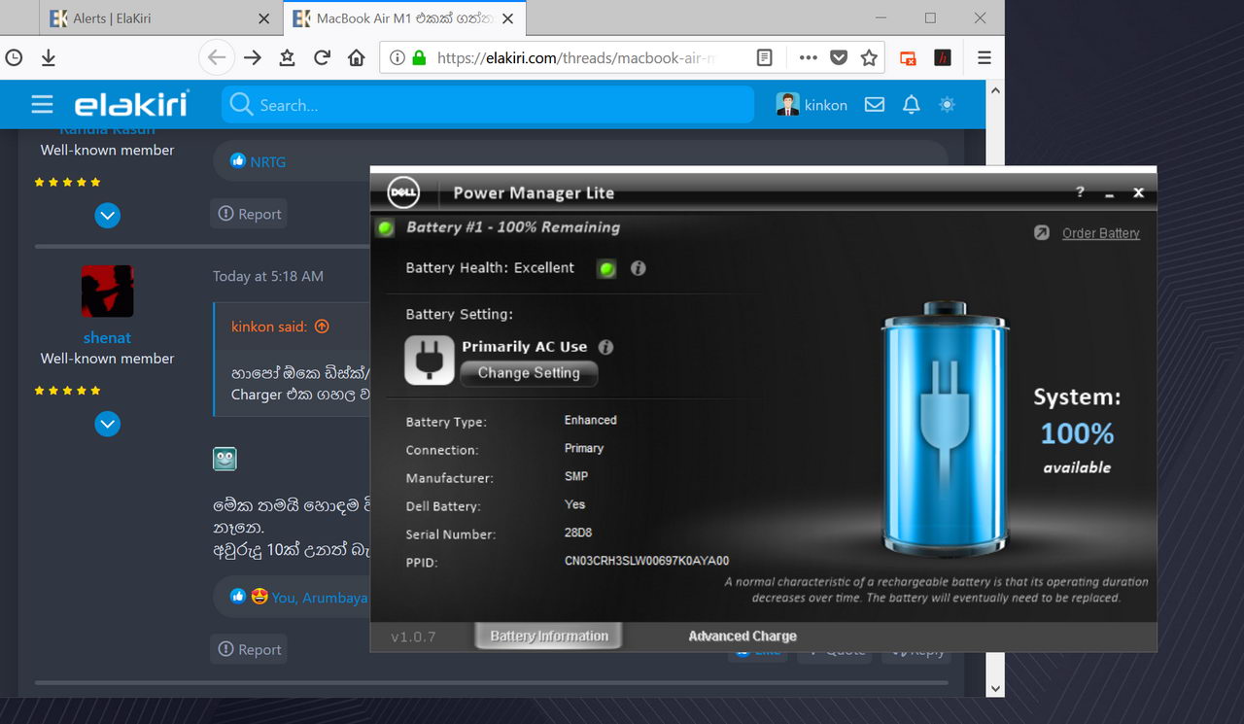Image resolution: width=1244 pixels, height=724 pixels.
Task: Show site information via the circled i icon
Action: pos(397,58)
